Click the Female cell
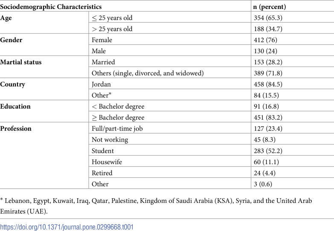The image size is (334, 231). point(102,40)
